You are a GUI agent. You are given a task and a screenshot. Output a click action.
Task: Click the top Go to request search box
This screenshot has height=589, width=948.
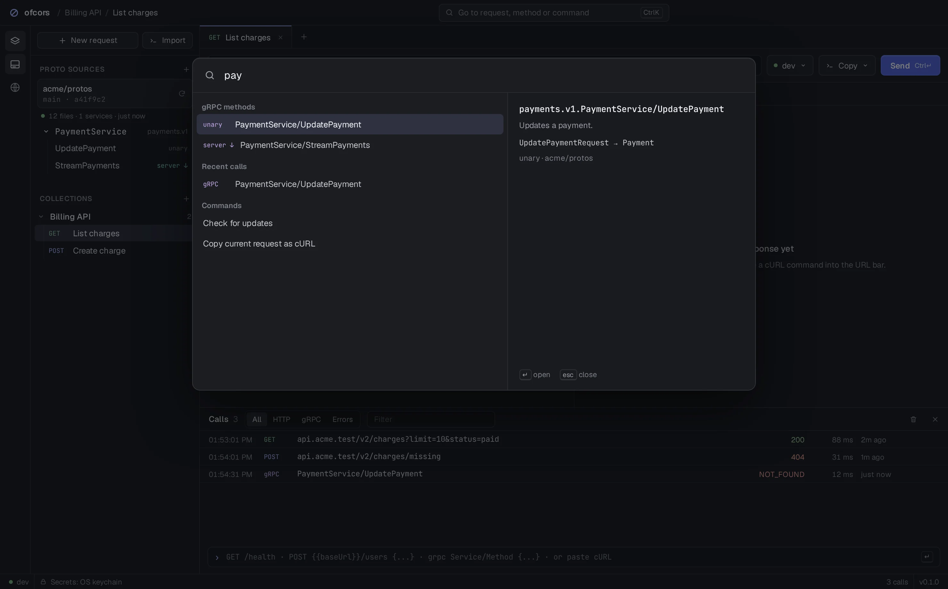554,13
